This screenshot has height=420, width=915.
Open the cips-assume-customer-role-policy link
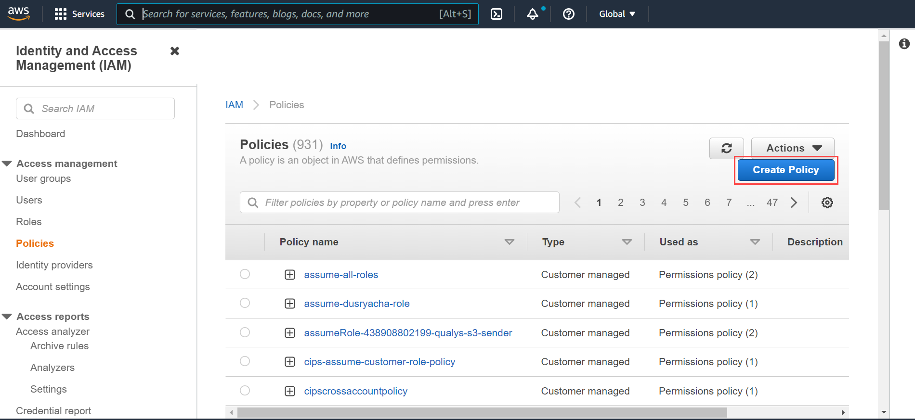[x=379, y=362]
